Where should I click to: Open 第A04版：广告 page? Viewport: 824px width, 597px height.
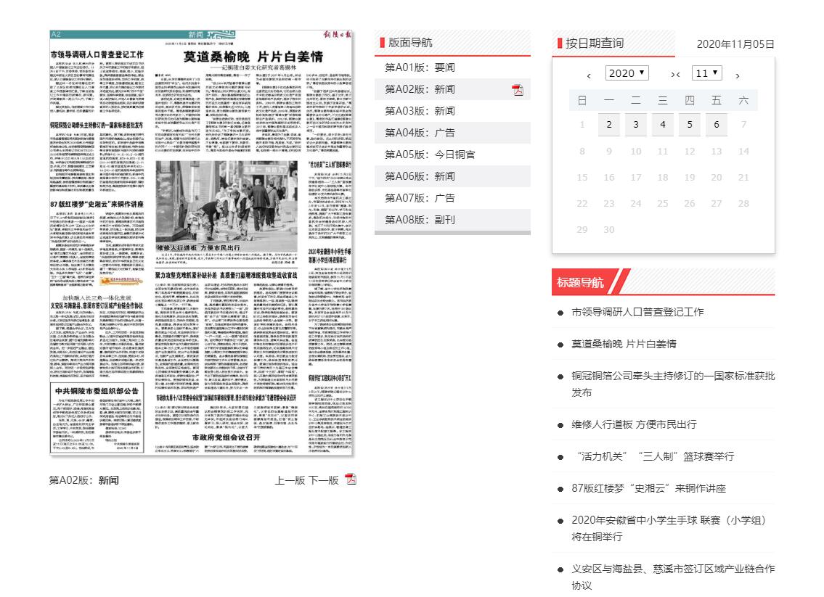coord(420,133)
